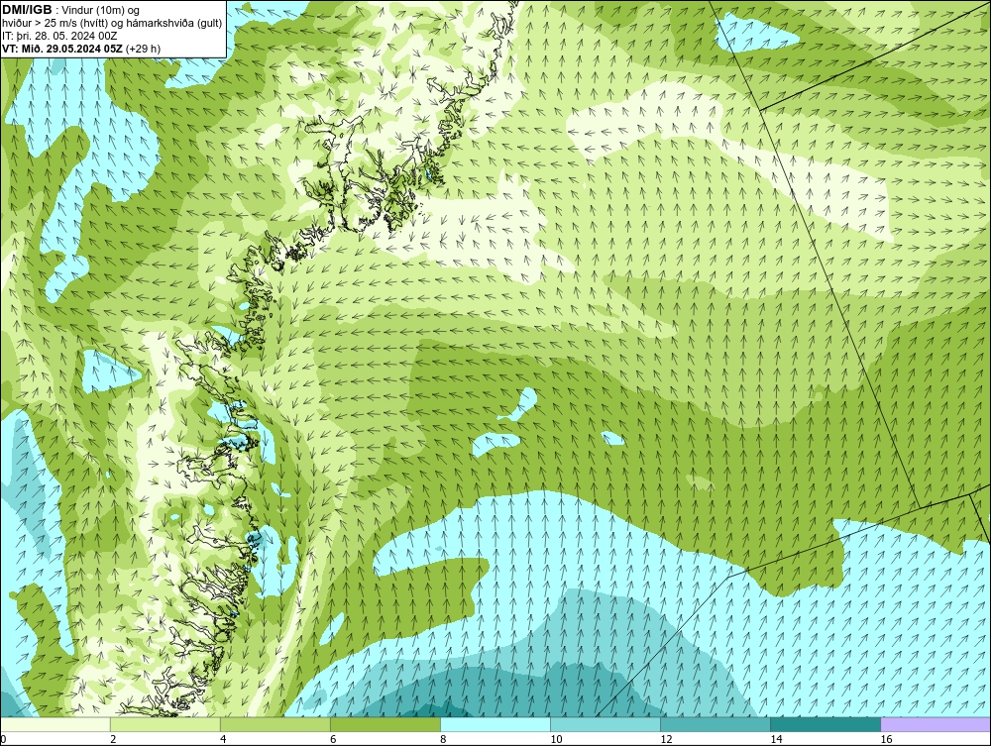991x746 pixels.
Task: Click the legend label '4'
Action: [223, 739]
